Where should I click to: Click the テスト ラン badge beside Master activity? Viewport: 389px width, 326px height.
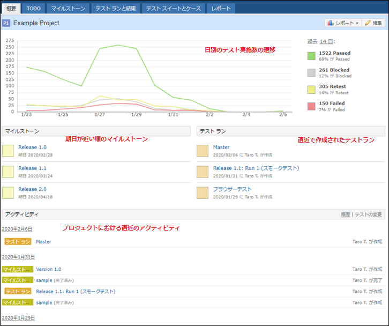click(18, 242)
